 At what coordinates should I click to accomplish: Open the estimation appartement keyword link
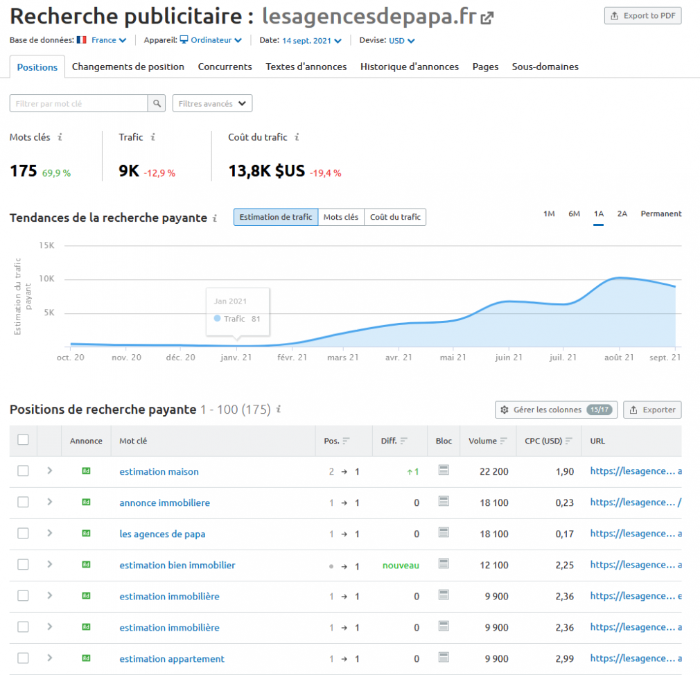click(172, 659)
